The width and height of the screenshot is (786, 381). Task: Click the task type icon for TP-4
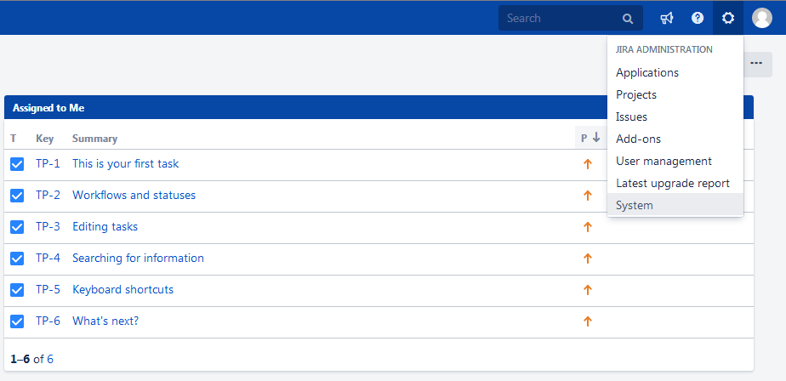(x=17, y=259)
